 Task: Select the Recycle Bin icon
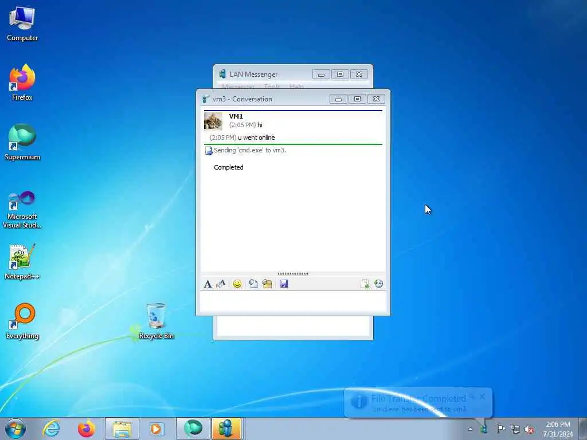point(156,321)
